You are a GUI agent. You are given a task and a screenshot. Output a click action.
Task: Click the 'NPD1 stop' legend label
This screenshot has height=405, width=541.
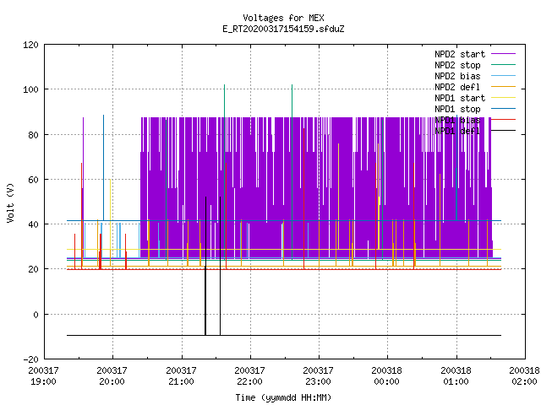[x=457, y=109]
